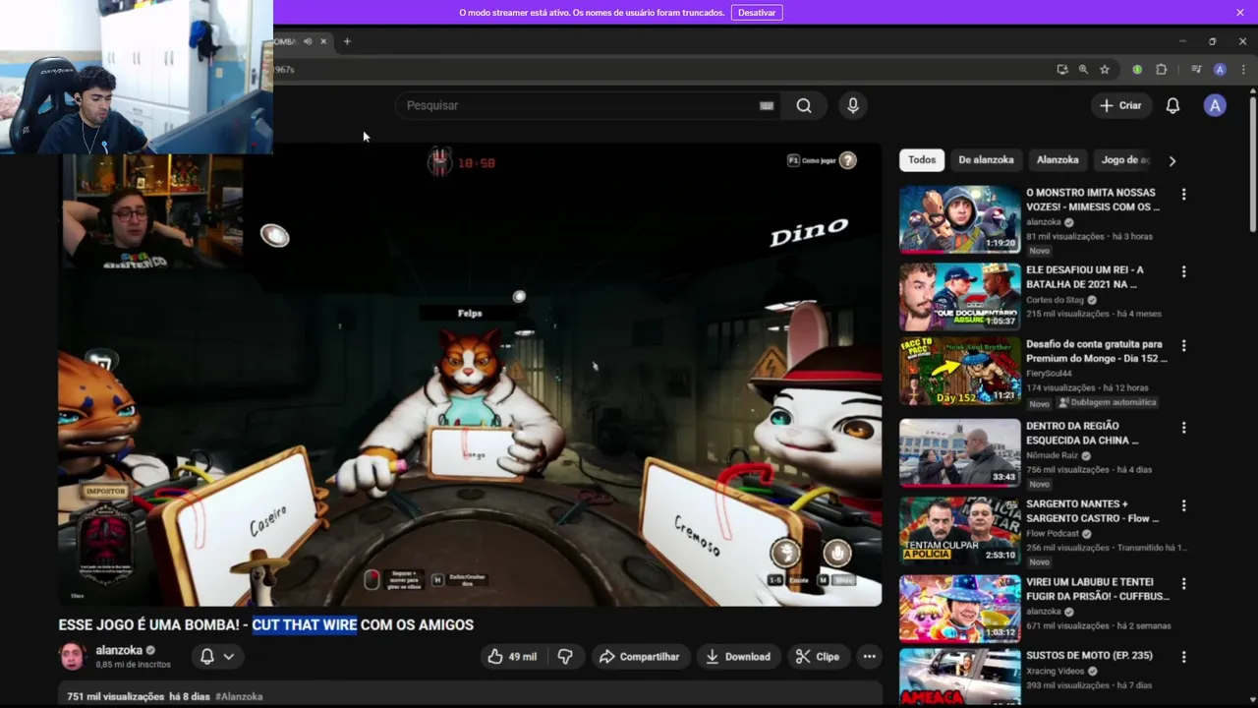Close the current browser tab
The width and height of the screenshot is (1258, 708).
click(x=323, y=41)
